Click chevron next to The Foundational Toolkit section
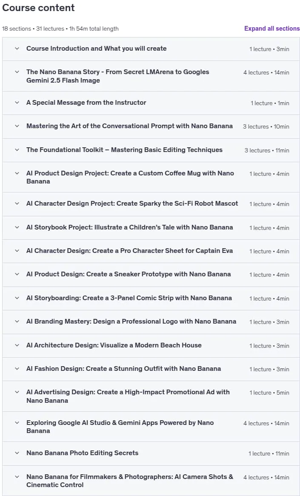The height and width of the screenshot is (496, 300). click(17, 149)
